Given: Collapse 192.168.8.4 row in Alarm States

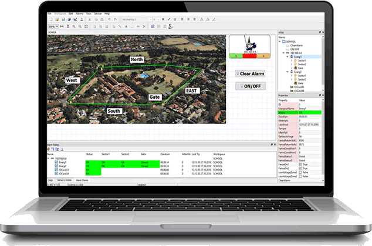Looking at the screenshot, I should point(48,159).
